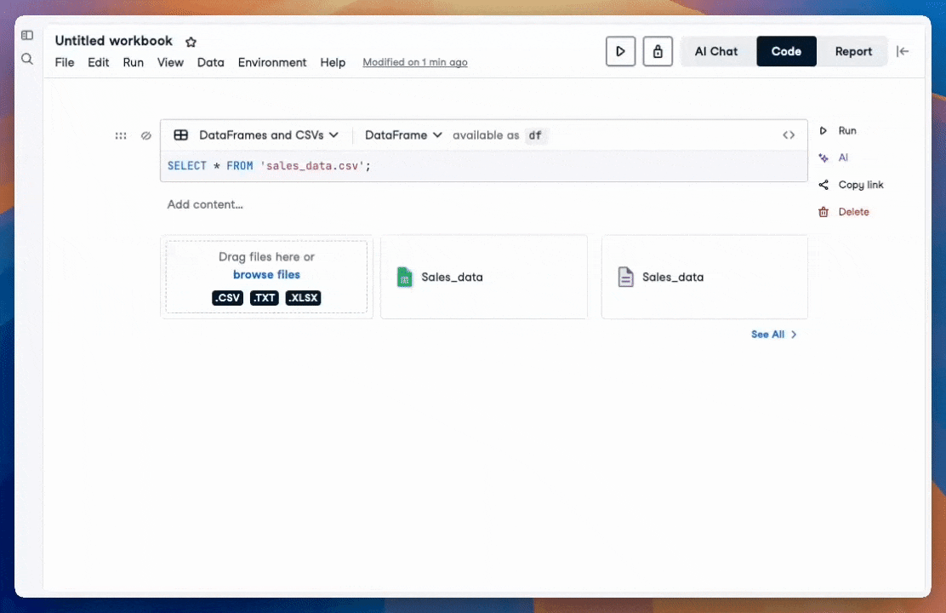Click the .CSV file type badge
Screen dimensions: 946x613
227,298
